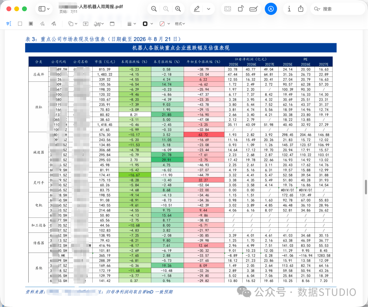Open the Sign signature dropdown
This screenshot has height=307, width=368.
pyautogui.click(x=99, y=24)
